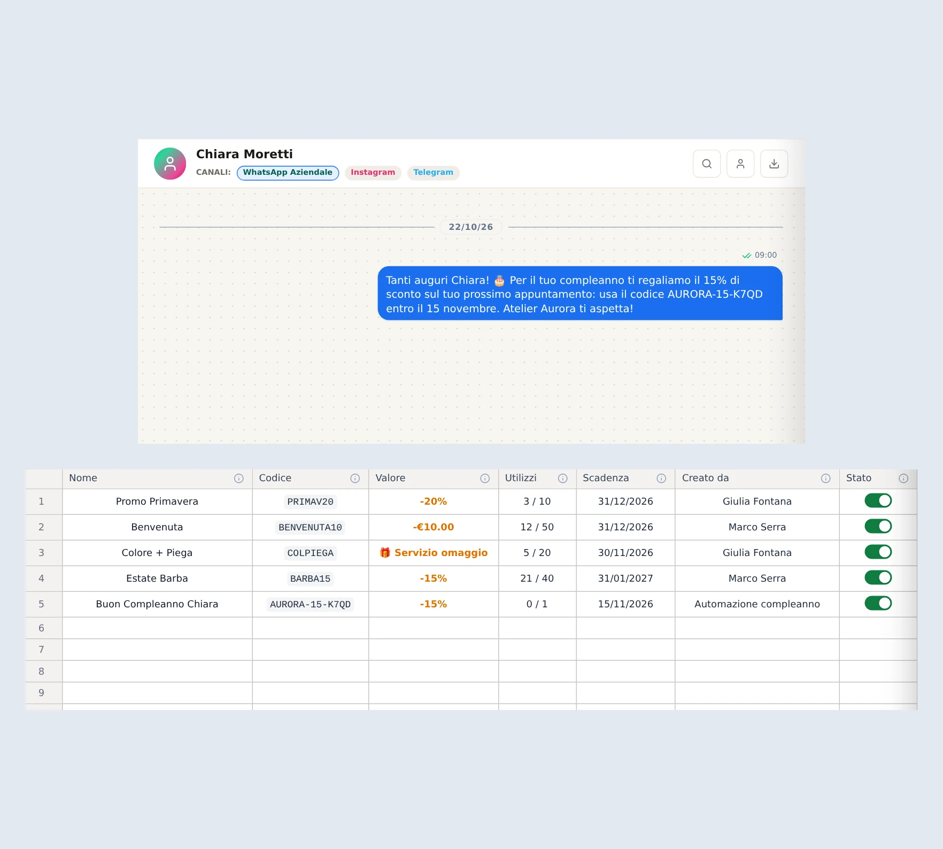
Task: Switch to the Instagram channel
Action: point(373,173)
